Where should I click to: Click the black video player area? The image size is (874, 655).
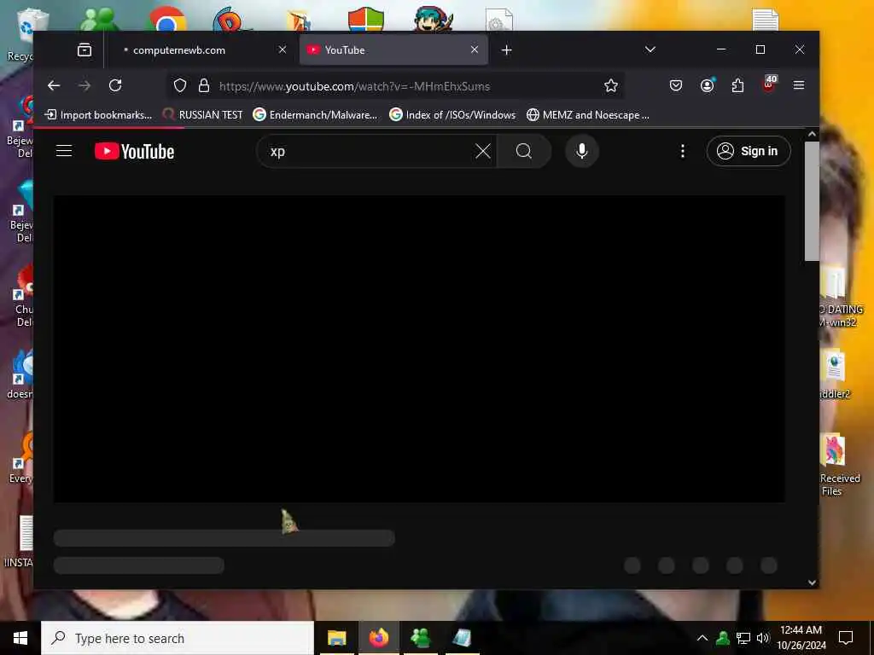click(419, 349)
